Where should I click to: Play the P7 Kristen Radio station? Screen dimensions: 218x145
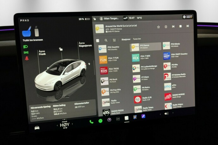pyautogui.click(x=175, y=76)
